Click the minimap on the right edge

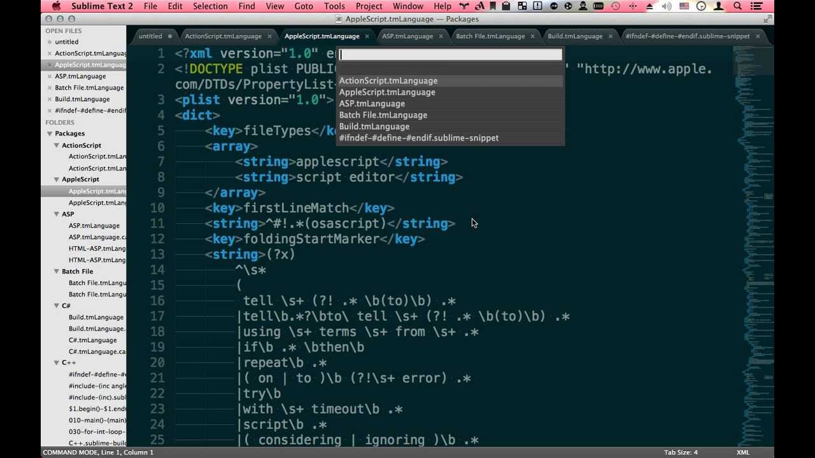coord(753,245)
